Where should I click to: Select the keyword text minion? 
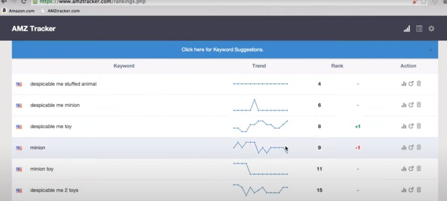click(x=38, y=148)
